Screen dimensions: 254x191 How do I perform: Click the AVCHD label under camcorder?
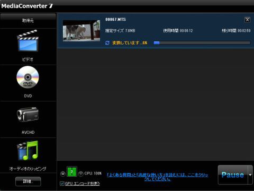pos(28,132)
